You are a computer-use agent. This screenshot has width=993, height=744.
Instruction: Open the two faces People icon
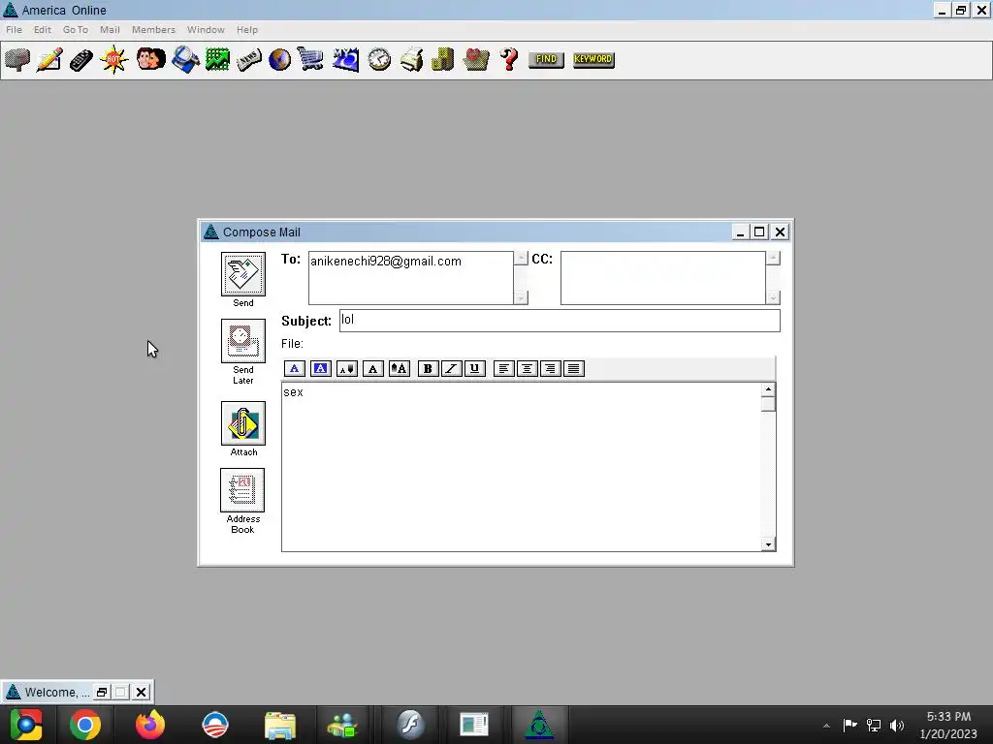[150, 59]
